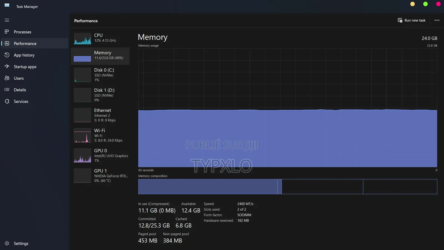Viewport: 444px width, 250px height.
Task: Switch to the Processes page
Action: click(x=22, y=32)
